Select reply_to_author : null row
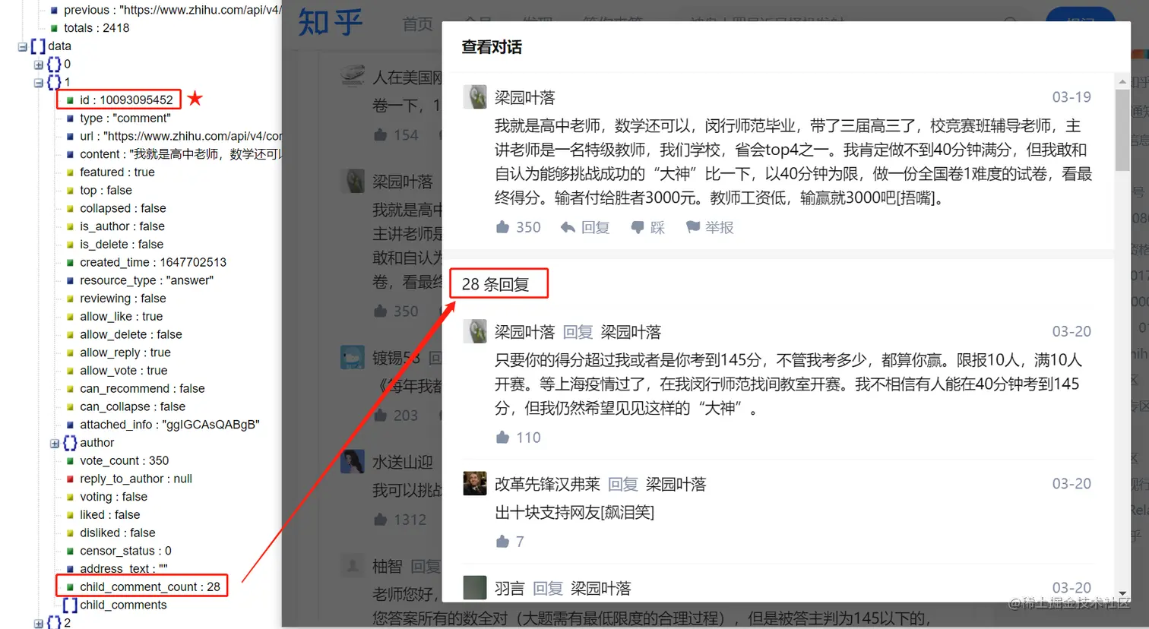Viewport: 1149px width, 629px height. click(x=129, y=479)
